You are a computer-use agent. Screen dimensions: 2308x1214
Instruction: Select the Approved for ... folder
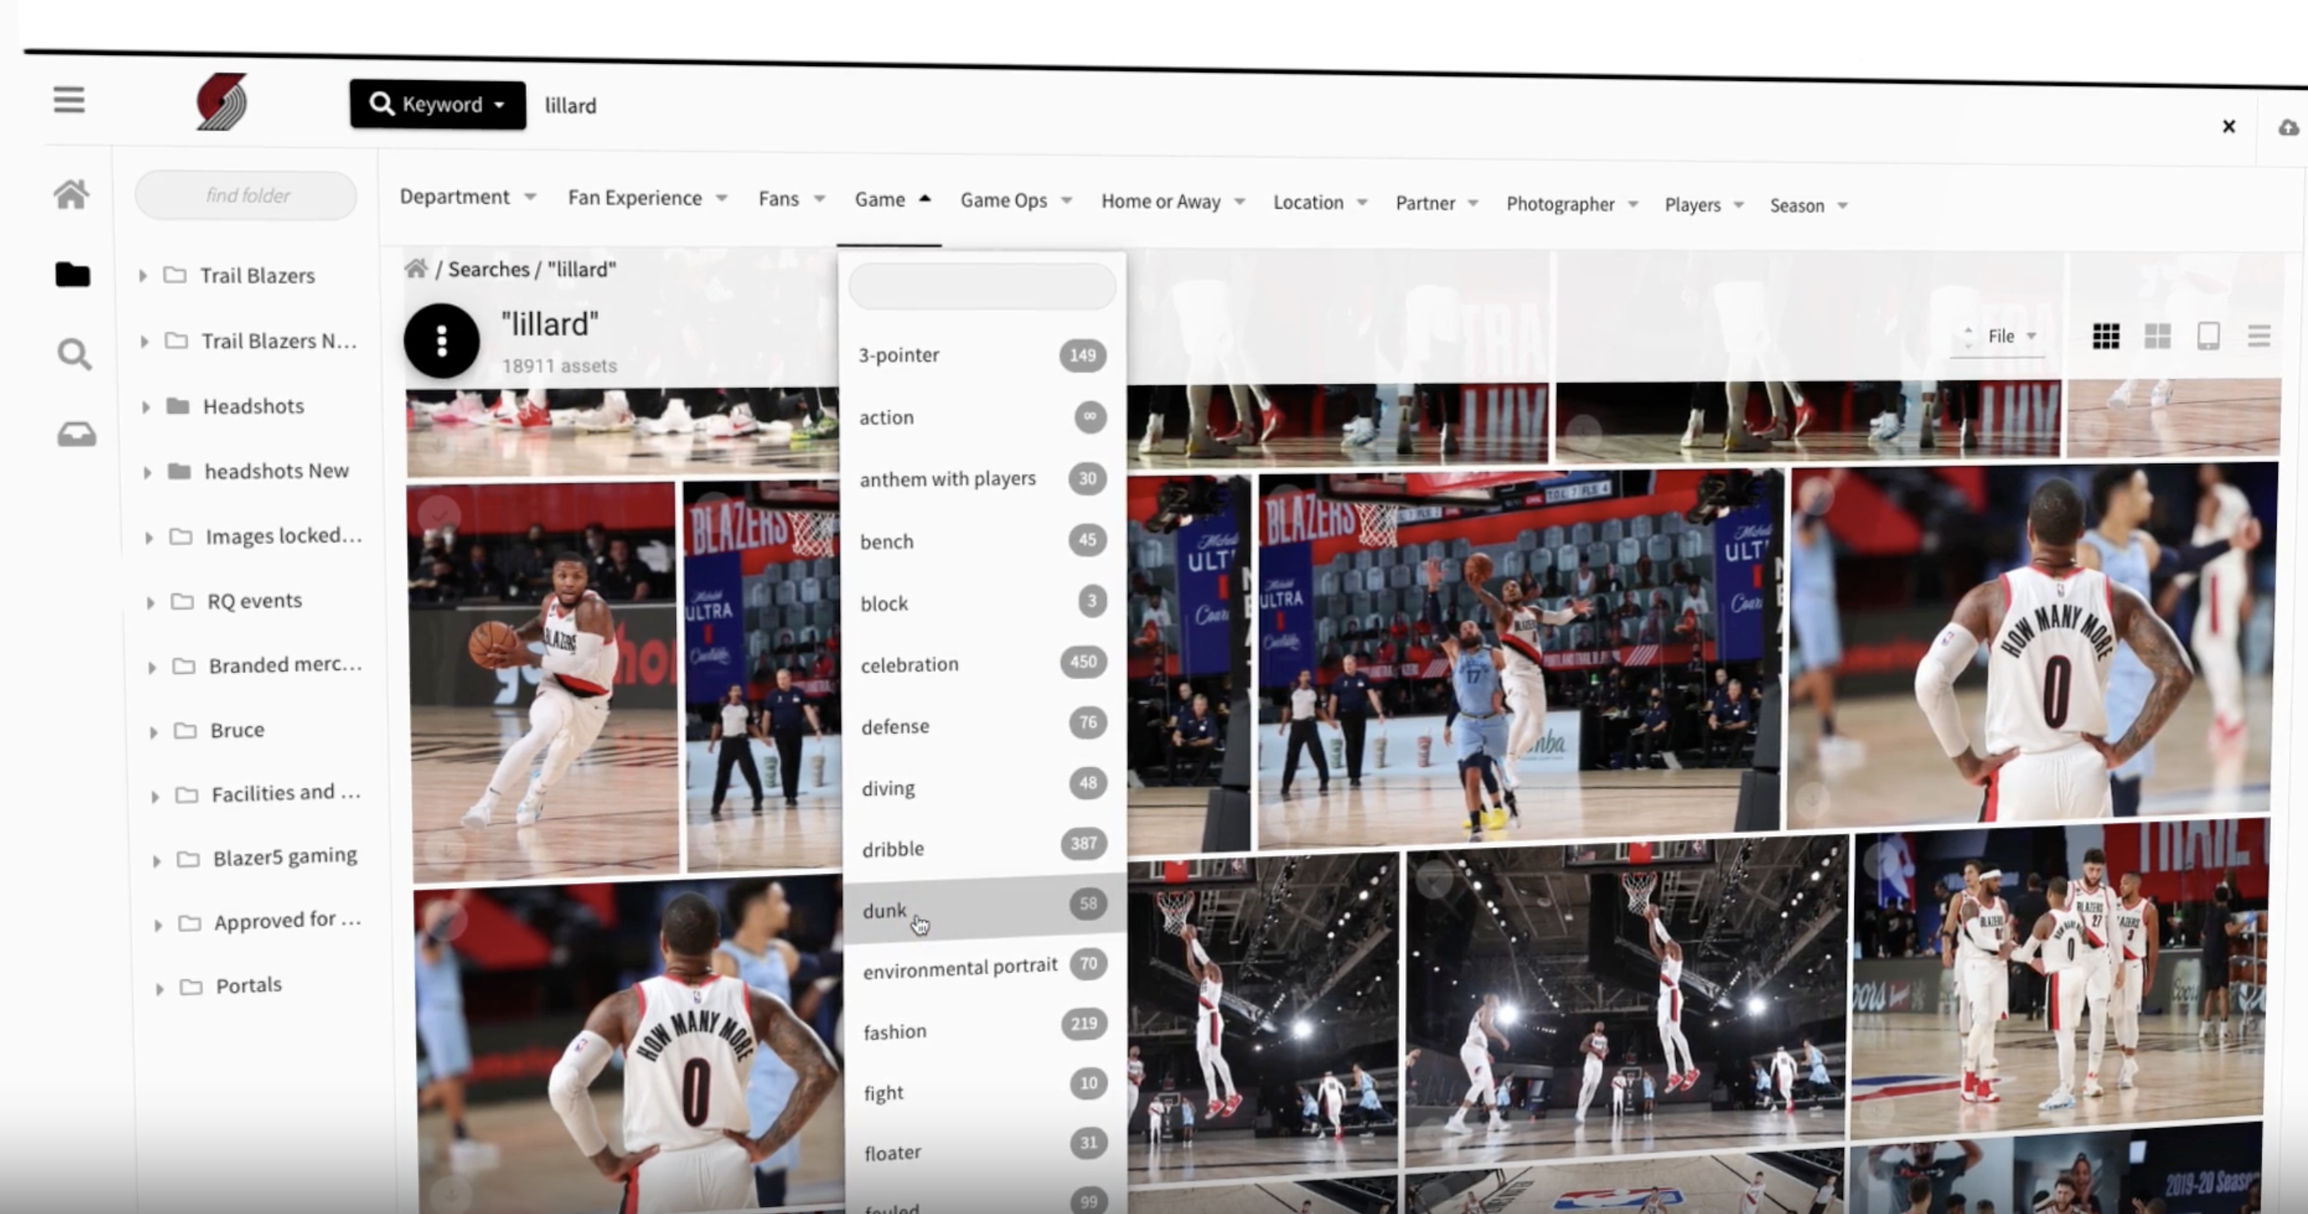pyautogui.click(x=271, y=921)
